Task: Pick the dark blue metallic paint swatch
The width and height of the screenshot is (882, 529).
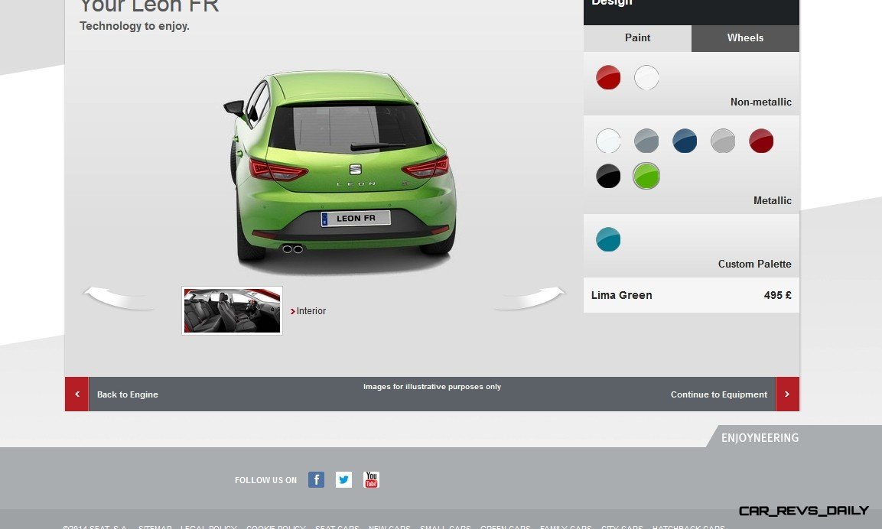Action: [685, 141]
